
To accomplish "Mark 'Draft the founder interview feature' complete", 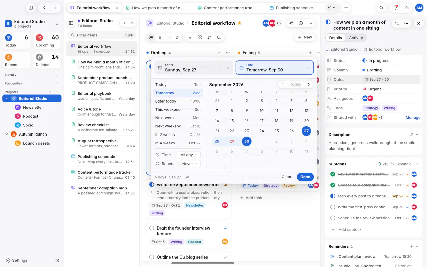I will pyautogui.click(x=152, y=228).
